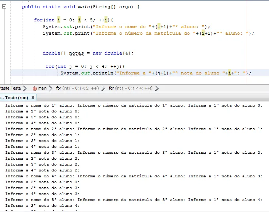The height and width of the screenshot is (212, 269).
Task: Click output line 'Informe o nome do 1° aluno'
Action: 134,105
